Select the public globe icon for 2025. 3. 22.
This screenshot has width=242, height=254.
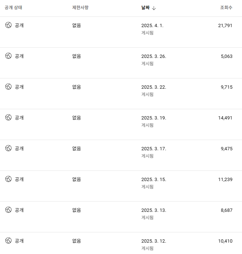8,86
